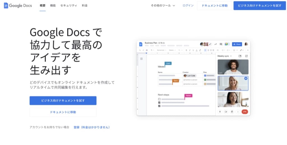Image resolution: width=287 pixels, height=145 pixels.
Task: Toggle bold formatting in Docs toolbar
Action: click(x=186, y=50)
